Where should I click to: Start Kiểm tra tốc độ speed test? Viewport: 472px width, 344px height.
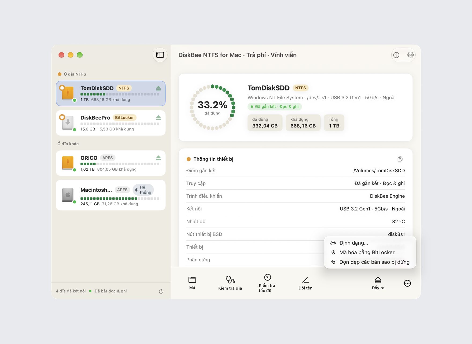[267, 283]
